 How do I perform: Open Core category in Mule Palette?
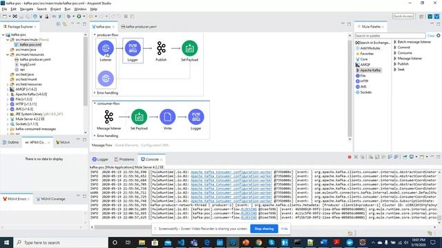tap(361, 59)
